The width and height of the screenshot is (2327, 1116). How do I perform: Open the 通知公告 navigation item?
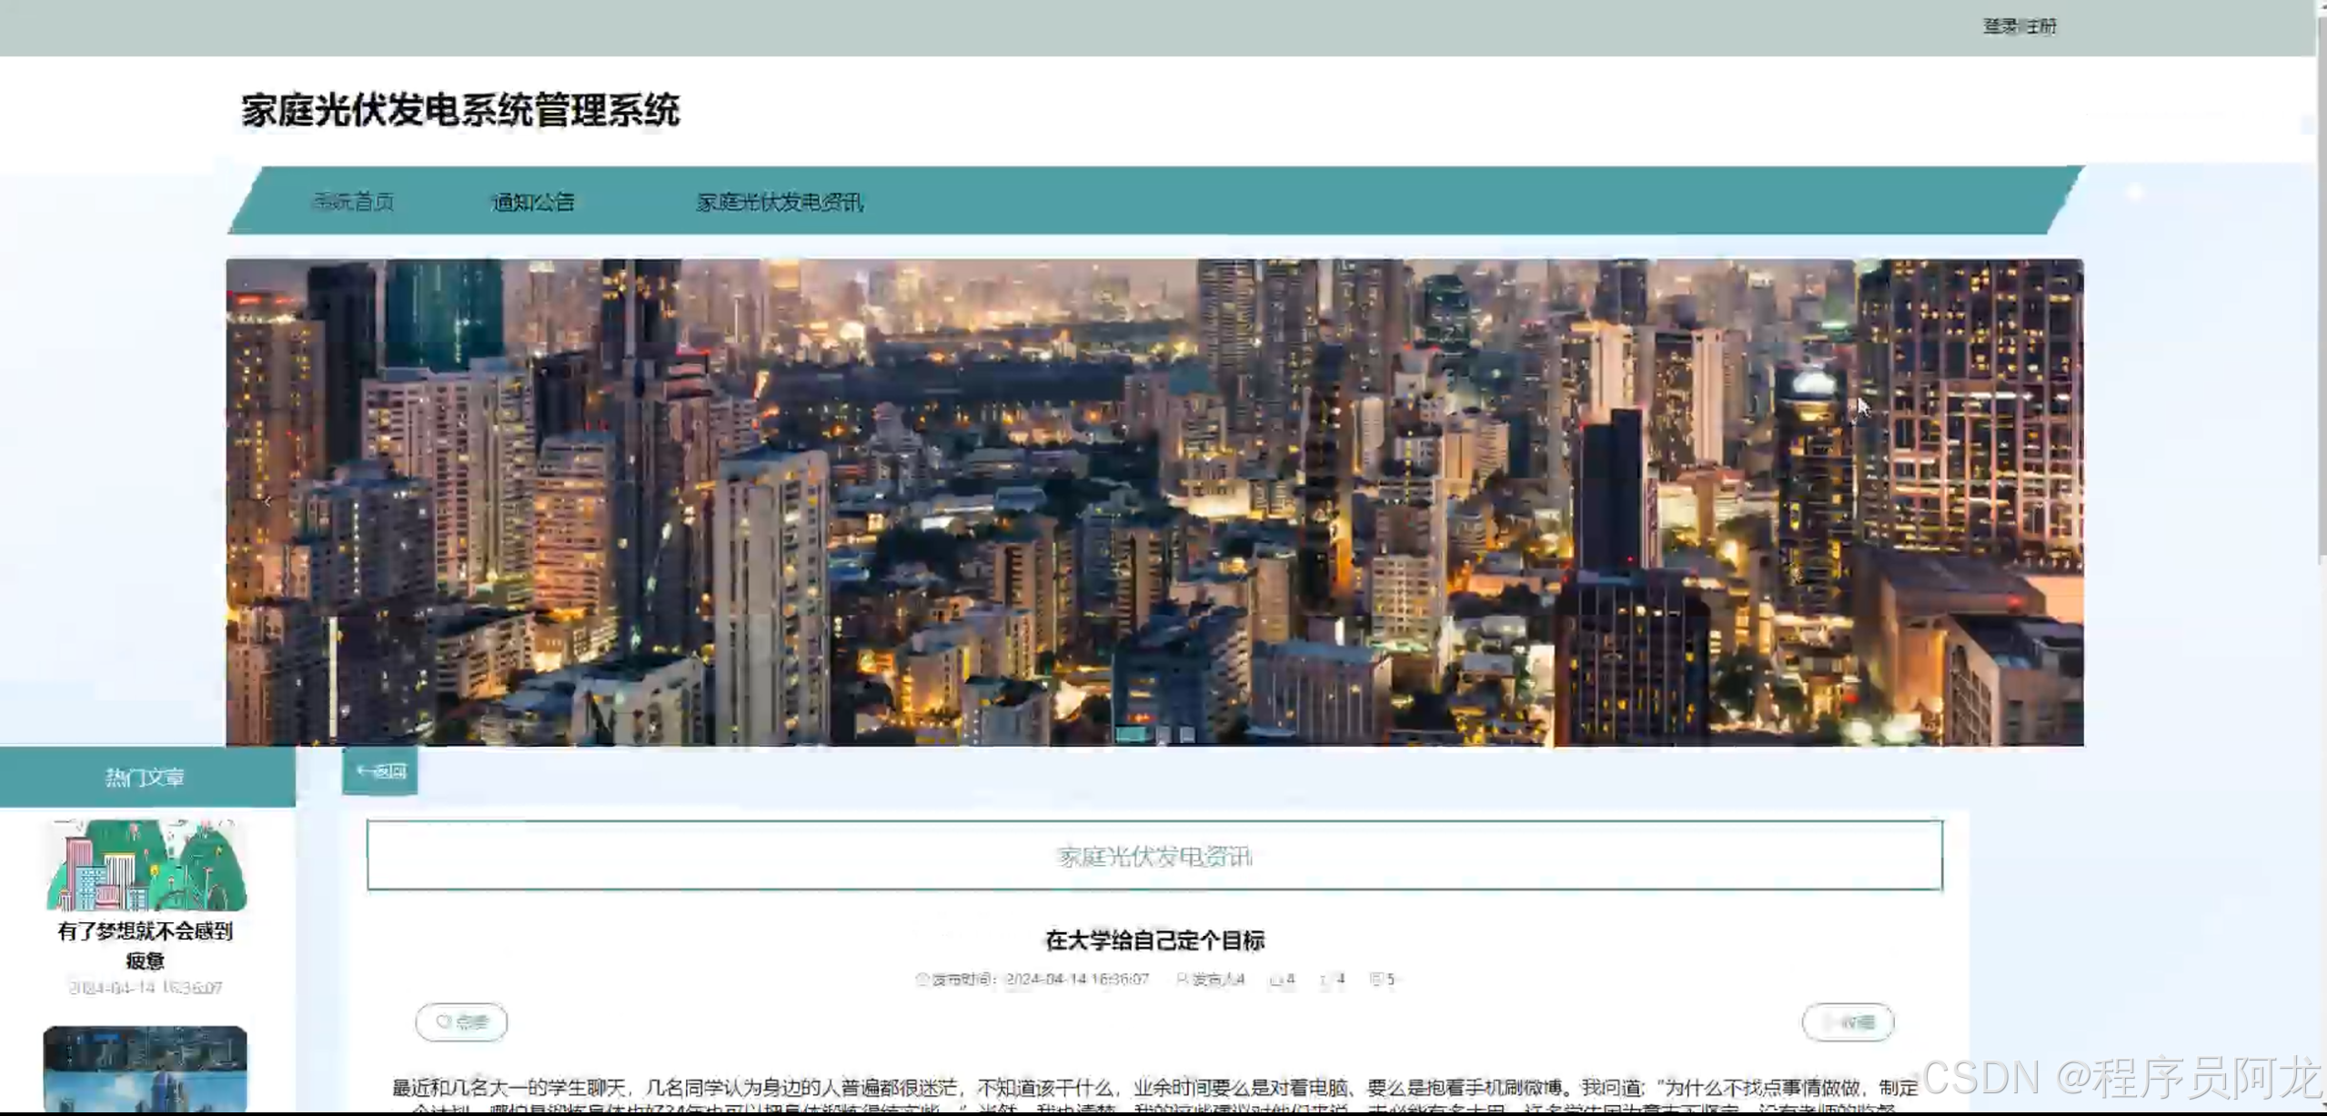click(533, 202)
